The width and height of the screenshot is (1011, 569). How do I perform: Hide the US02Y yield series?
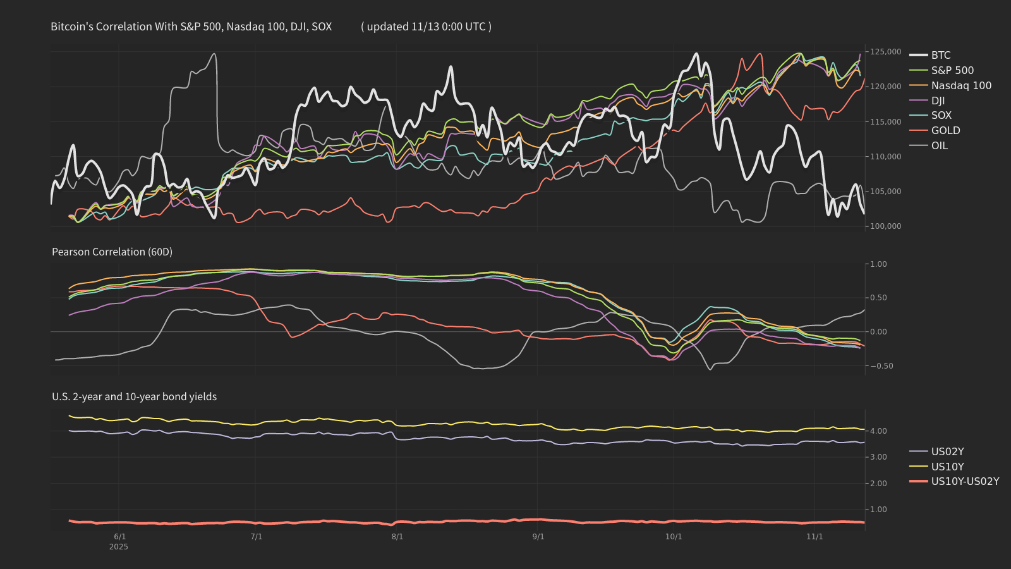947,451
